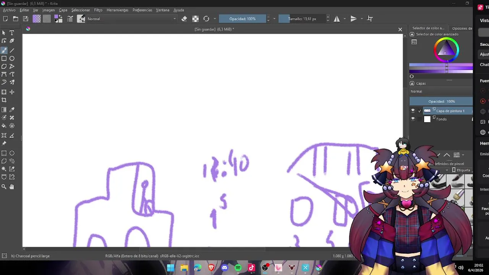The height and width of the screenshot is (275, 489).
Task: Select the Move tool
Action: [x=12, y=92]
